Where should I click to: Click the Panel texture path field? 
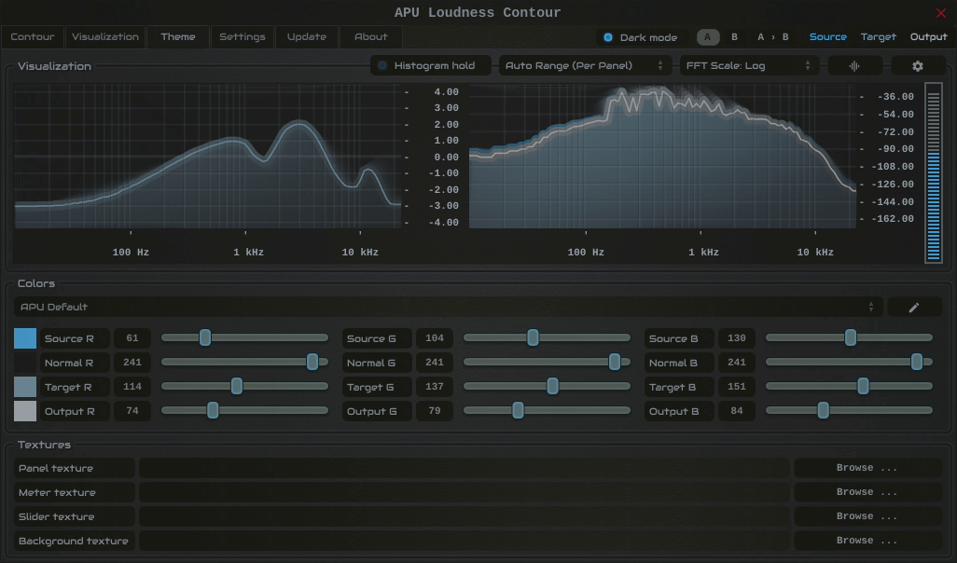click(465, 468)
